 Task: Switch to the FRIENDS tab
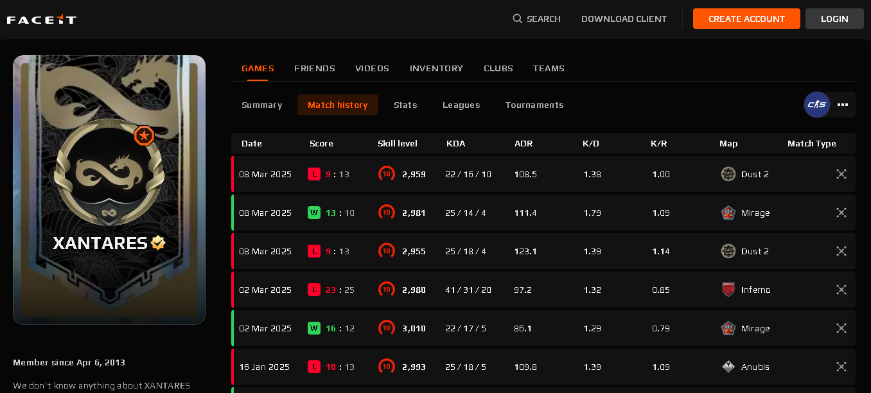(315, 68)
